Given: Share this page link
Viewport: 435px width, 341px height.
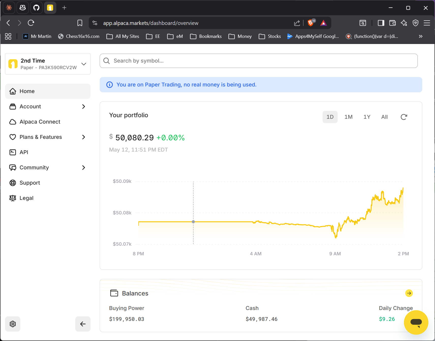Looking at the screenshot, I should pos(297,23).
